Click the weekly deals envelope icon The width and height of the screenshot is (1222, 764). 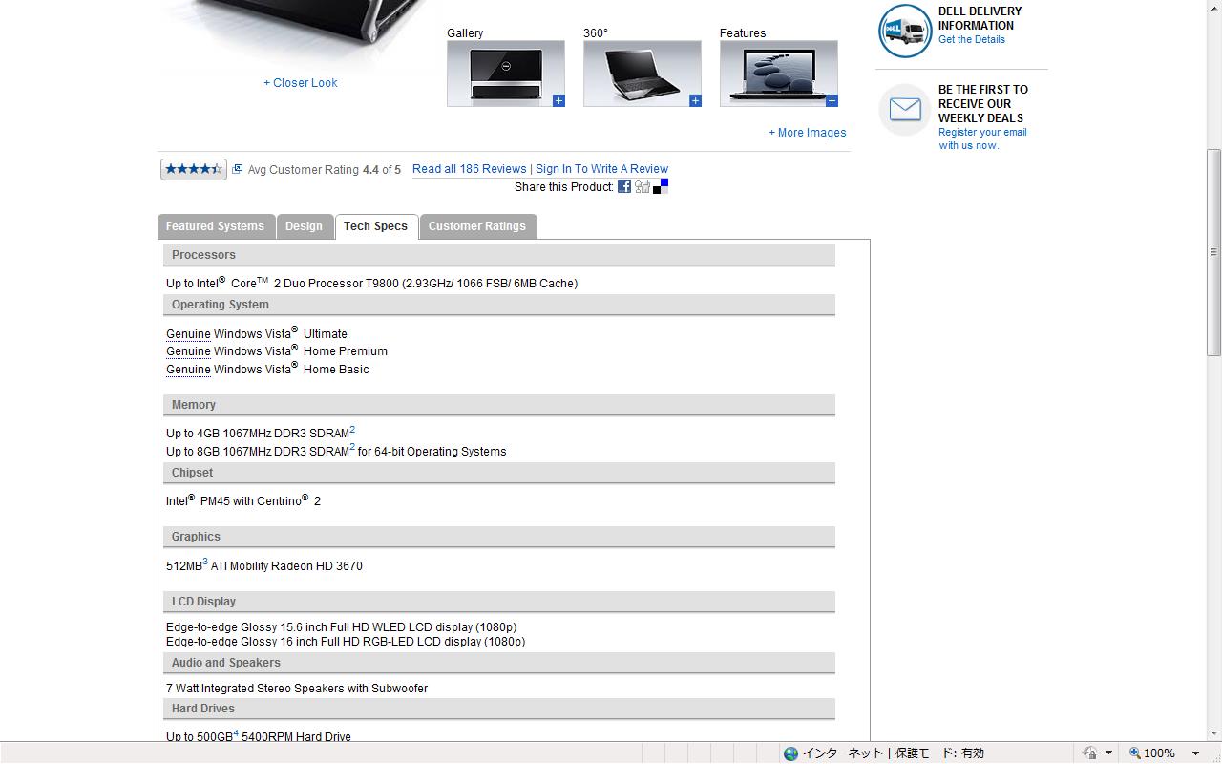tap(905, 110)
